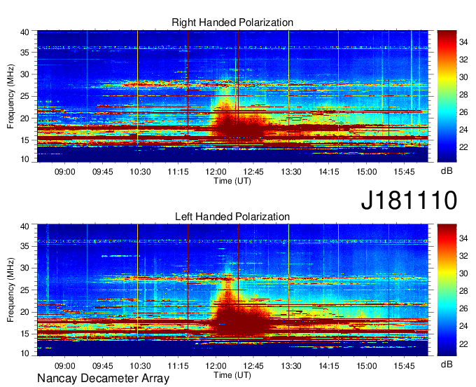Click the 12:00 tick under Right Handed plot
This screenshot has width=476, height=387.
(x=216, y=172)
